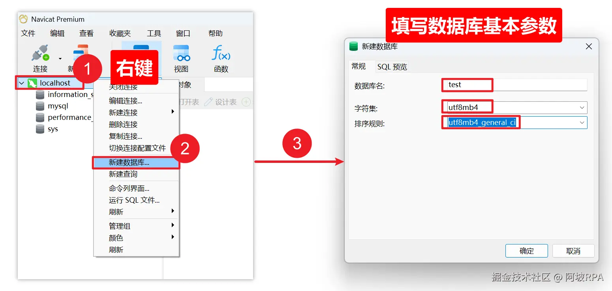Click the Navicat Premium app logo
The height and width of the screenshot is (291, 612).
coord(23,19)
